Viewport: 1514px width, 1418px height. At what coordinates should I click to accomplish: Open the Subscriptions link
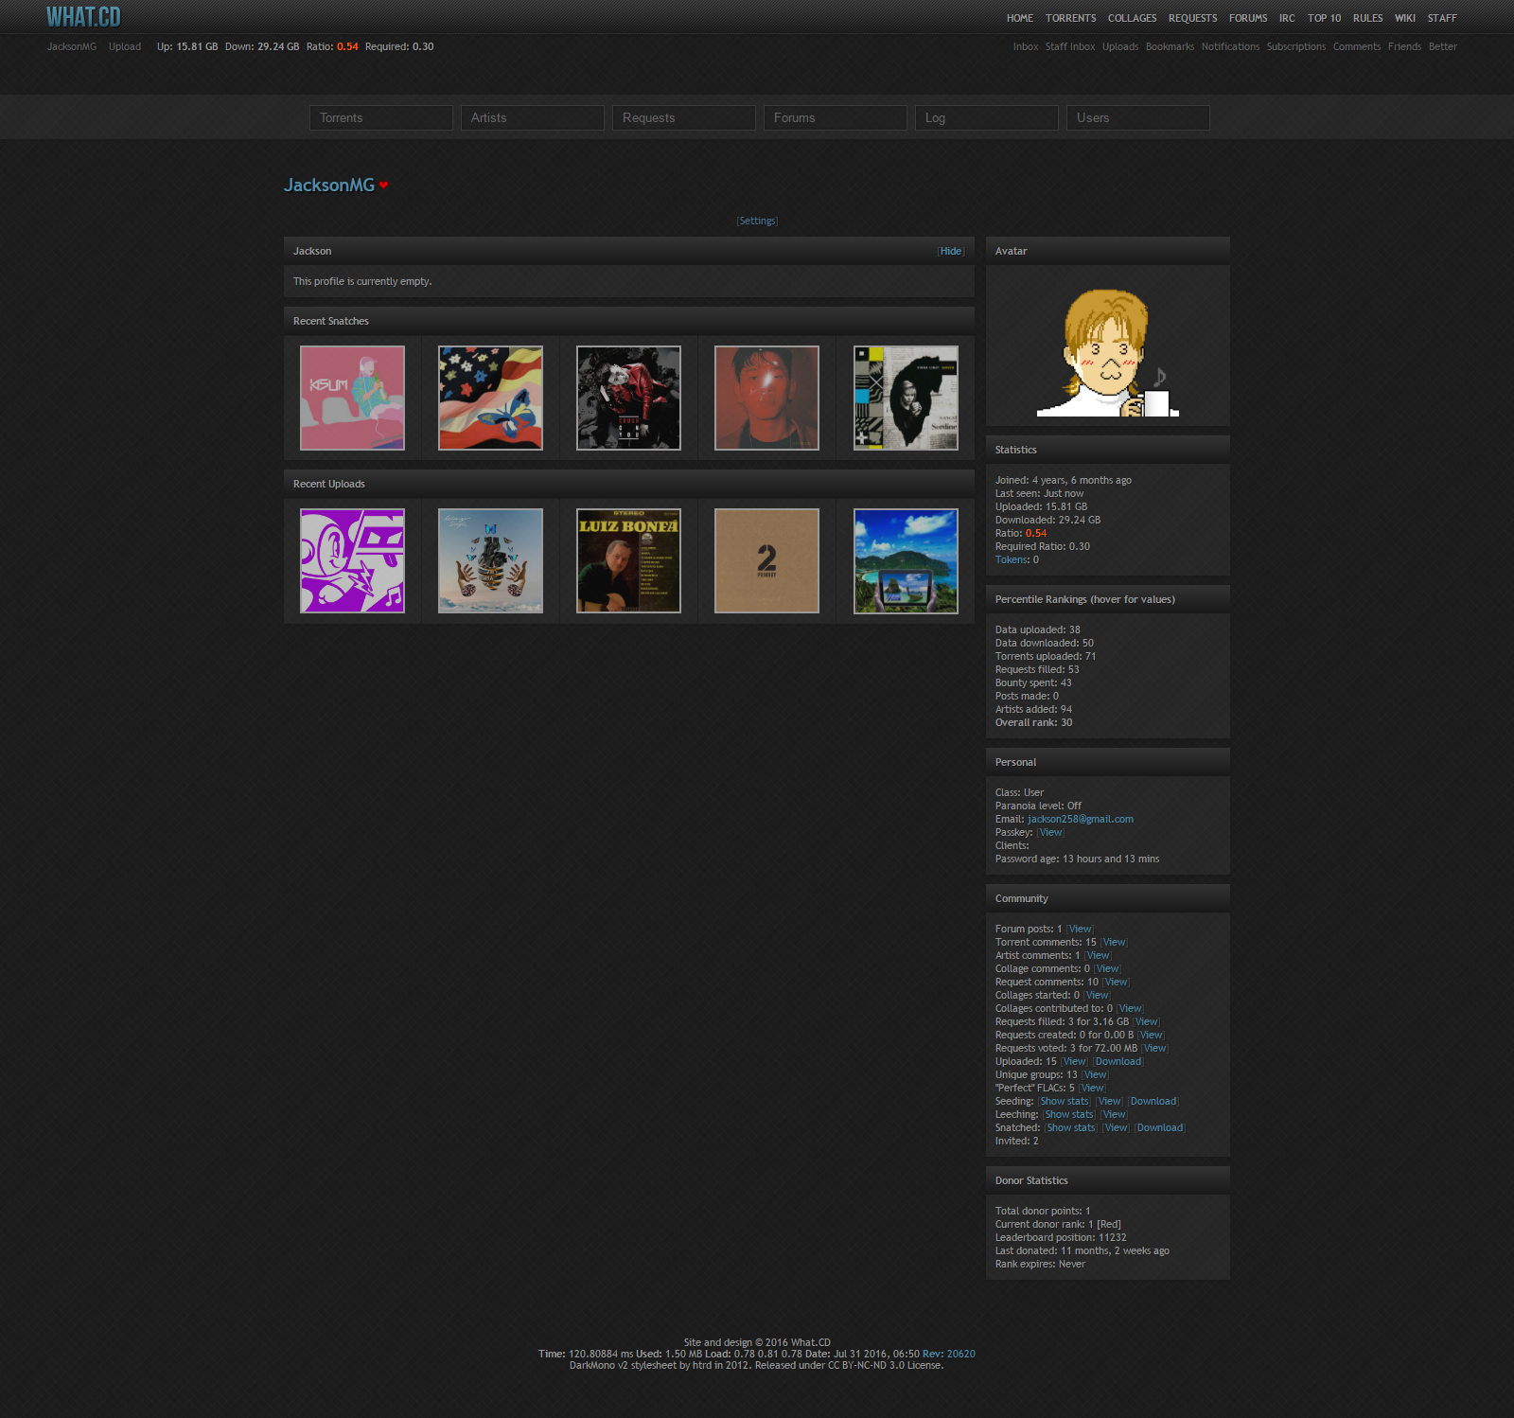1296,46
